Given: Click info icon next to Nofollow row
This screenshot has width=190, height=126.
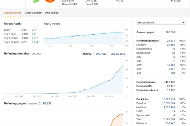Looking at the screenshot, I should click(147, 107).
